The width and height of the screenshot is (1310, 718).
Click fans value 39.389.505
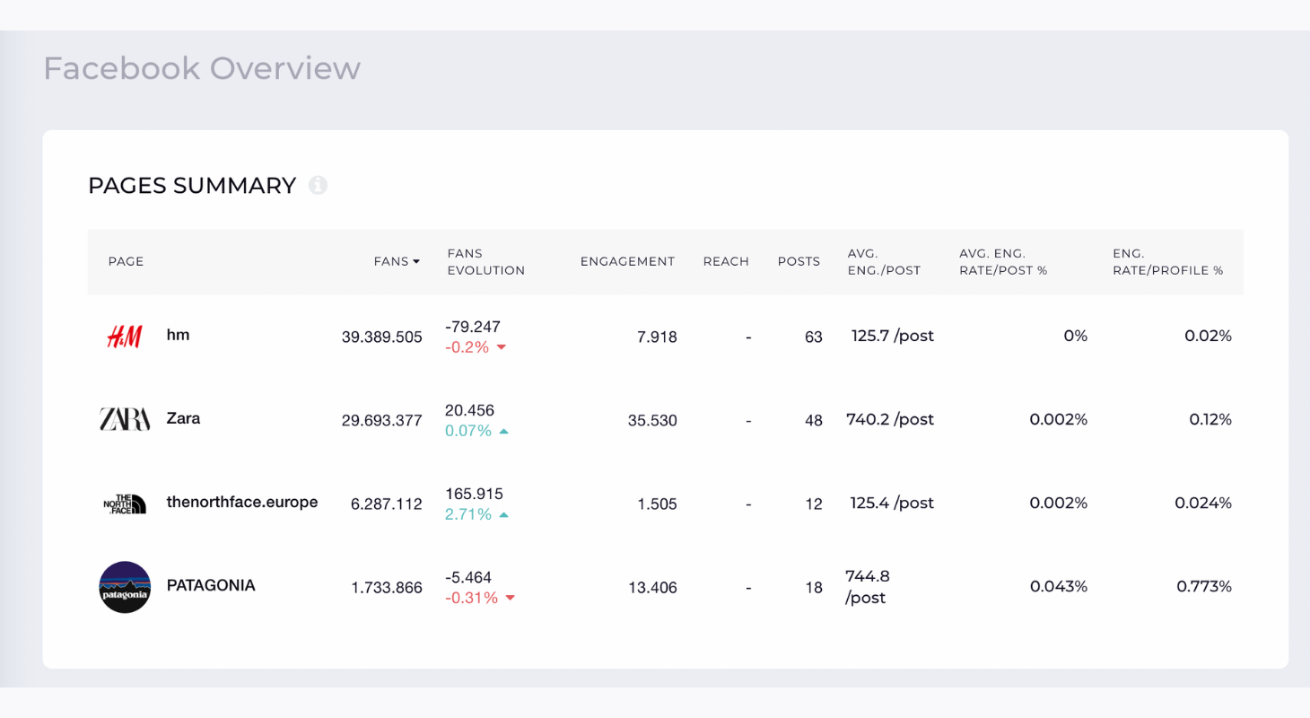pyautogui.click(x=381, y=337)
